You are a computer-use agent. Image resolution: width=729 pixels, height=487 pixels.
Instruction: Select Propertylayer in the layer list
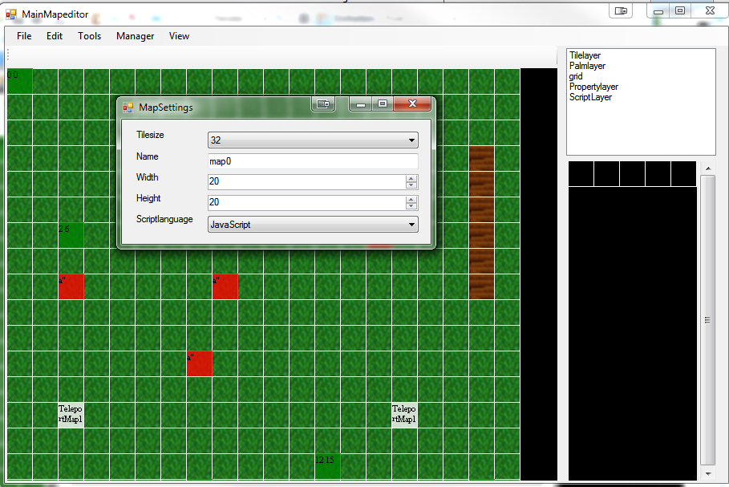[x=593, y=87]
